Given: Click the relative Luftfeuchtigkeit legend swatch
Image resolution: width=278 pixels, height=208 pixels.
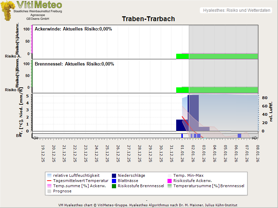Looking at the screenshot, I should pos(50,175).
